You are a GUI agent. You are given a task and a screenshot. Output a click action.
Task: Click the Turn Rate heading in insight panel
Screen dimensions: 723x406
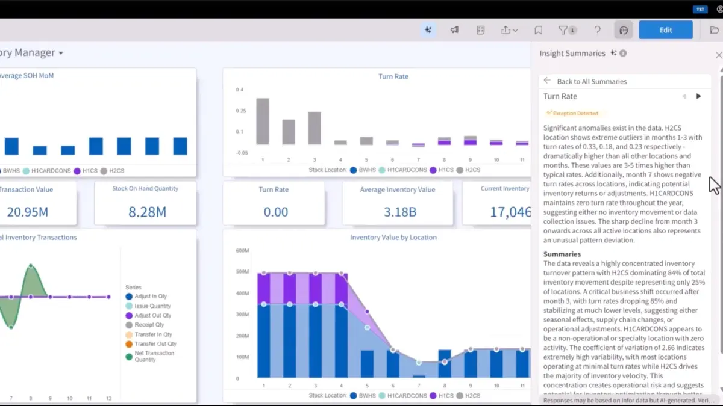pos(560,96)
